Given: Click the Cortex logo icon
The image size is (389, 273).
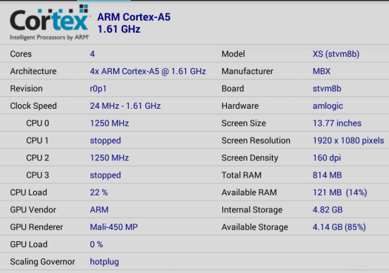Looking at the screenshot, I should point(50,22).
